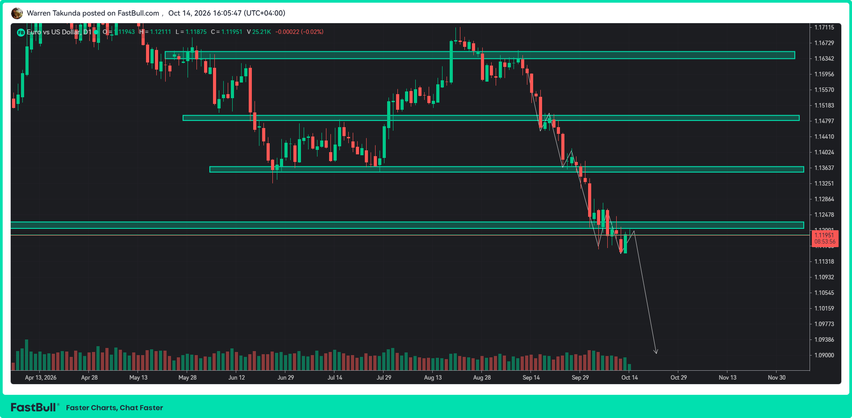Click the low value 1.11875

(196, 32)
